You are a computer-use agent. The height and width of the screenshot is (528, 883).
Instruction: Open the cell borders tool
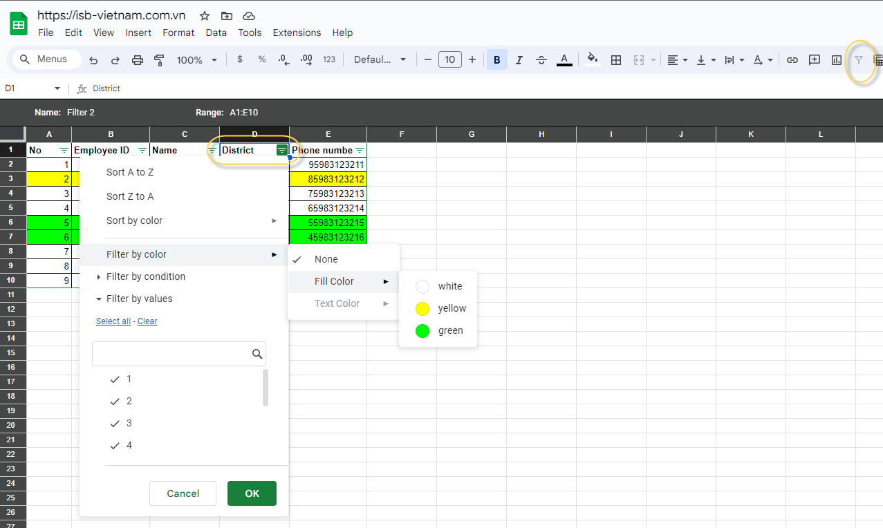pyautogui.click(x=616, y=60)
